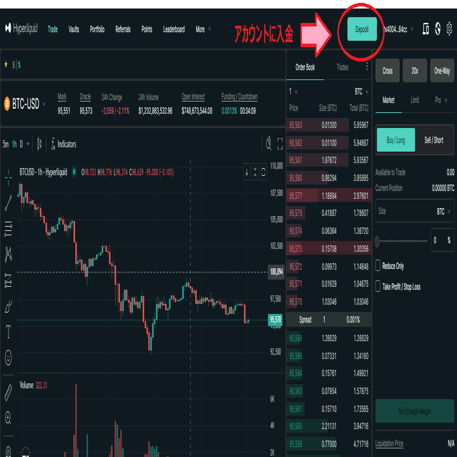This screenshot has width=457, height=457.
Task: Select the crosshair cursor tool
Action: (9, 177)
